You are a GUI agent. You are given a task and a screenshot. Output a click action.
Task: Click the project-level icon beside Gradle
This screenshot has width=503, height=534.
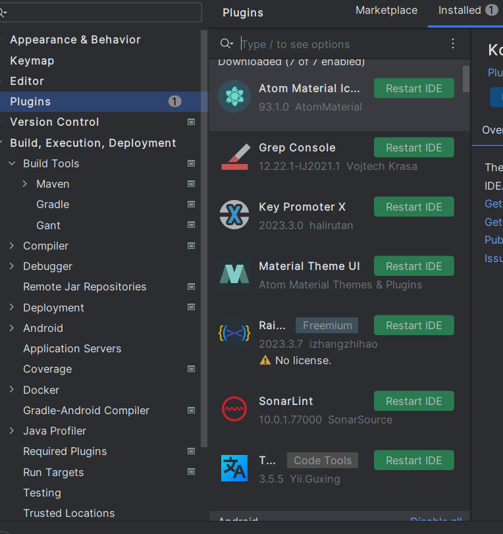pyautogui.click(x=192, y=204)
